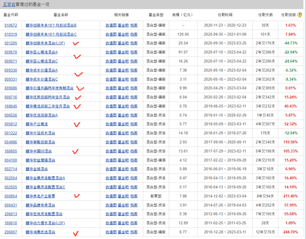
Task: Click the 12年又76天 tenure cell
Action: pyautogui.click(x=265, y=232)
